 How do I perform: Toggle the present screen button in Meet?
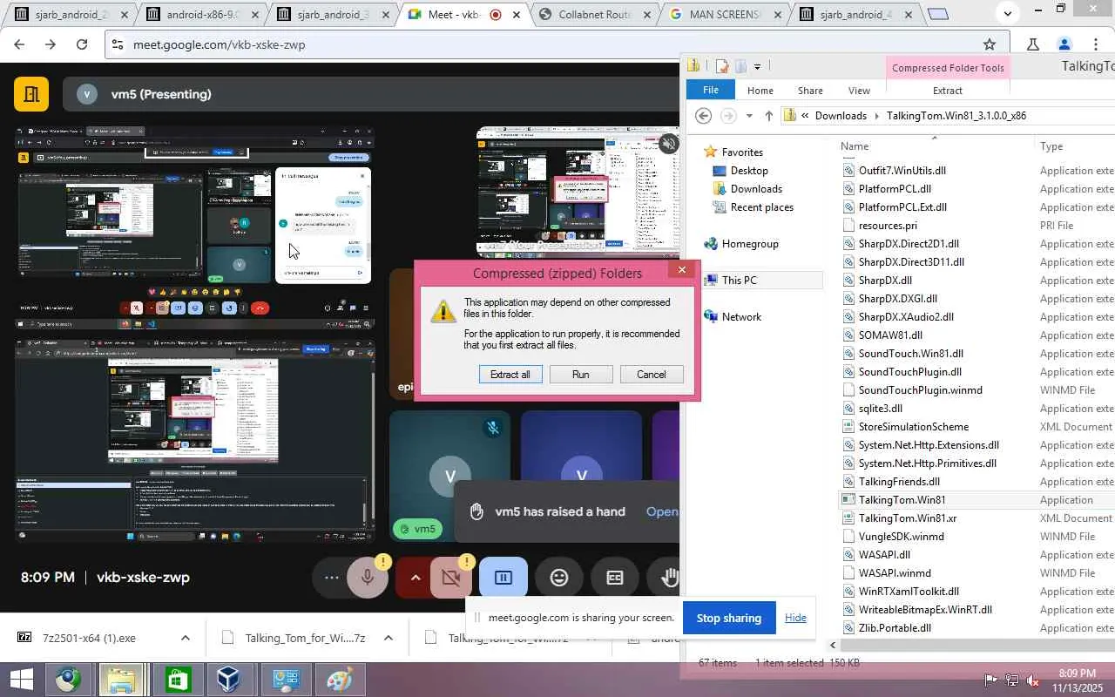pos(503,578)
